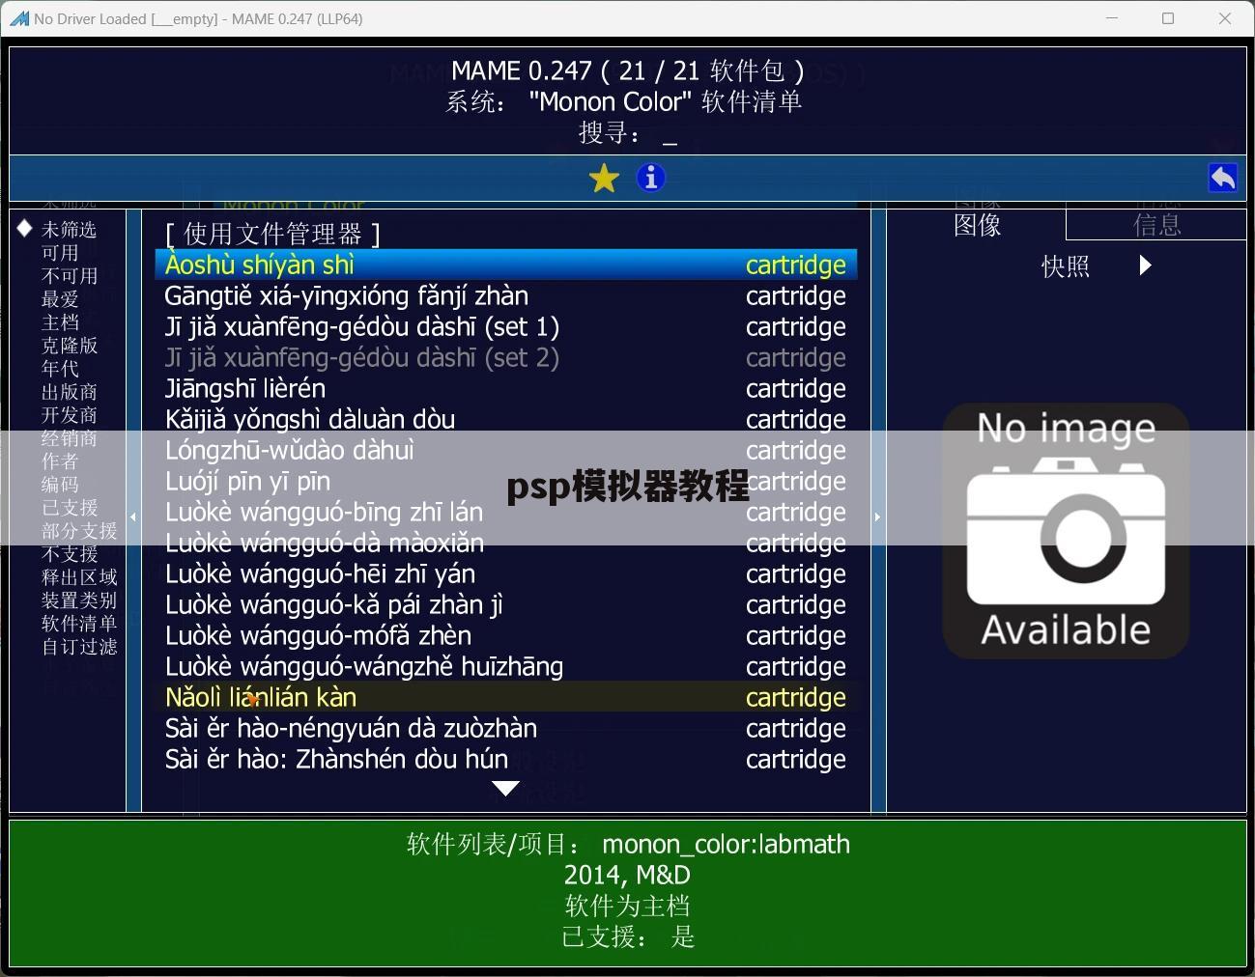Collapse the right info panel arrow
The height and width of the screenshot is (977, 1255).
click(877, 516)
